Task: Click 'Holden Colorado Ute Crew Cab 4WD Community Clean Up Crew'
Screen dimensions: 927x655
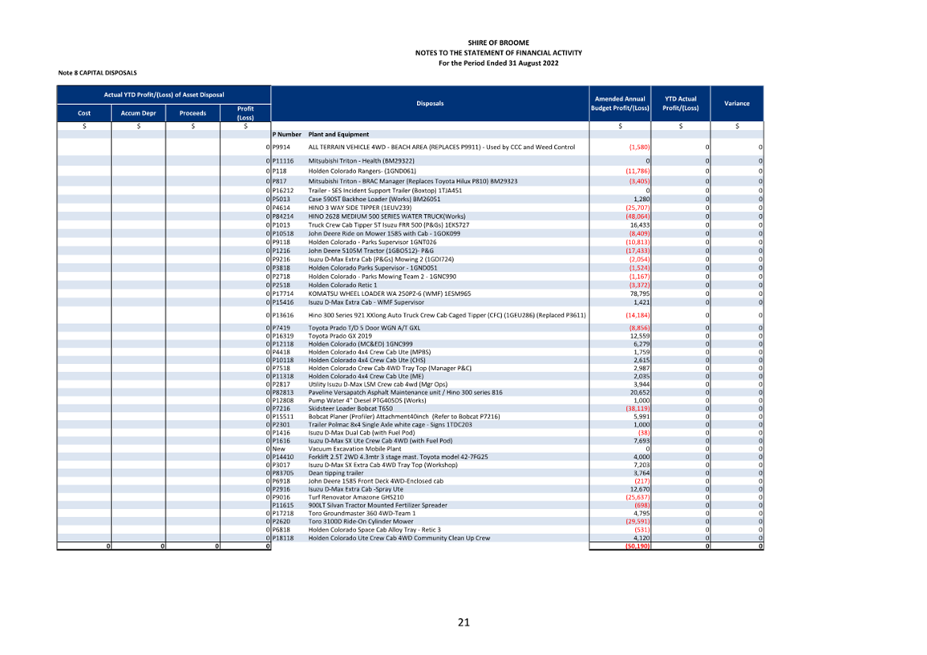Action: coord(399,538)
